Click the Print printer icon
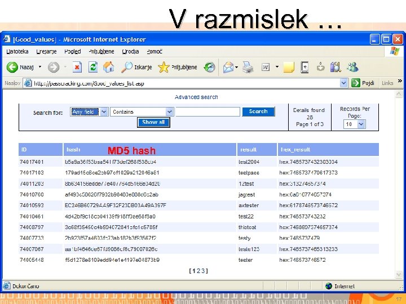406x304 pixels. tap(248, 67)
